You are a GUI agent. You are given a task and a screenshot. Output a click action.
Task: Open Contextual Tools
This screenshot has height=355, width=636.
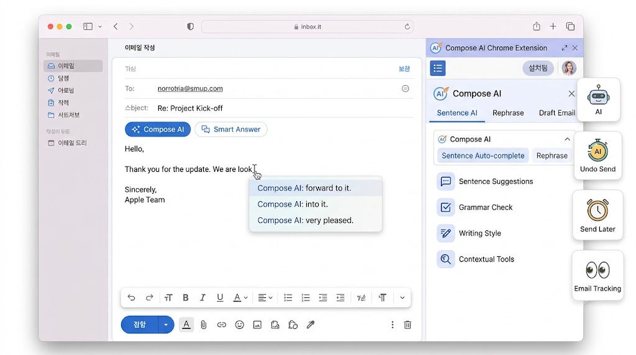pos(476,259)
